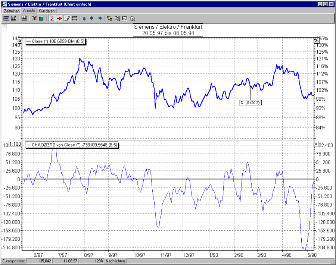This screenshot has width=336, height=265.
Task: Select the Close price legend entry
Action: tap(54, 41)
